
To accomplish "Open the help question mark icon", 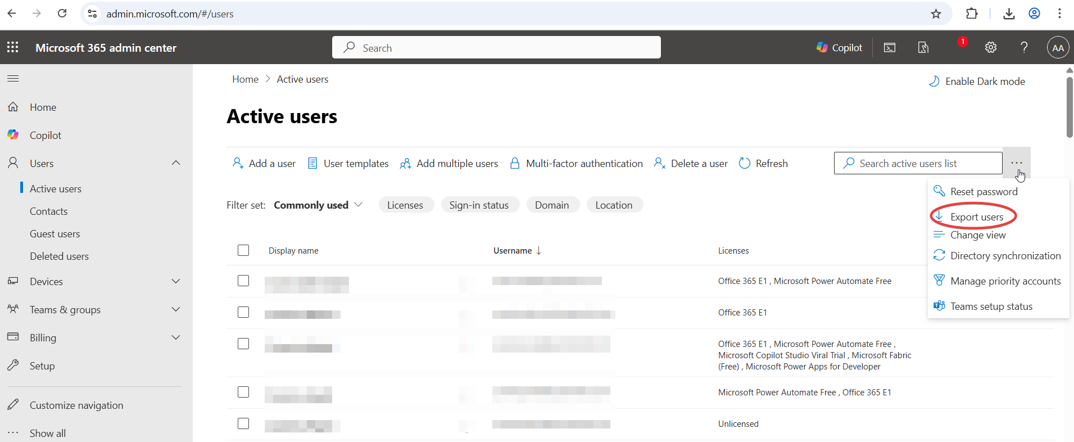I will pos(1024,48).
